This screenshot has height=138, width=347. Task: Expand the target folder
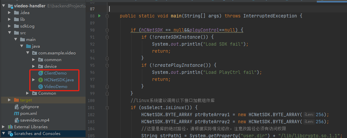[9, 100]
